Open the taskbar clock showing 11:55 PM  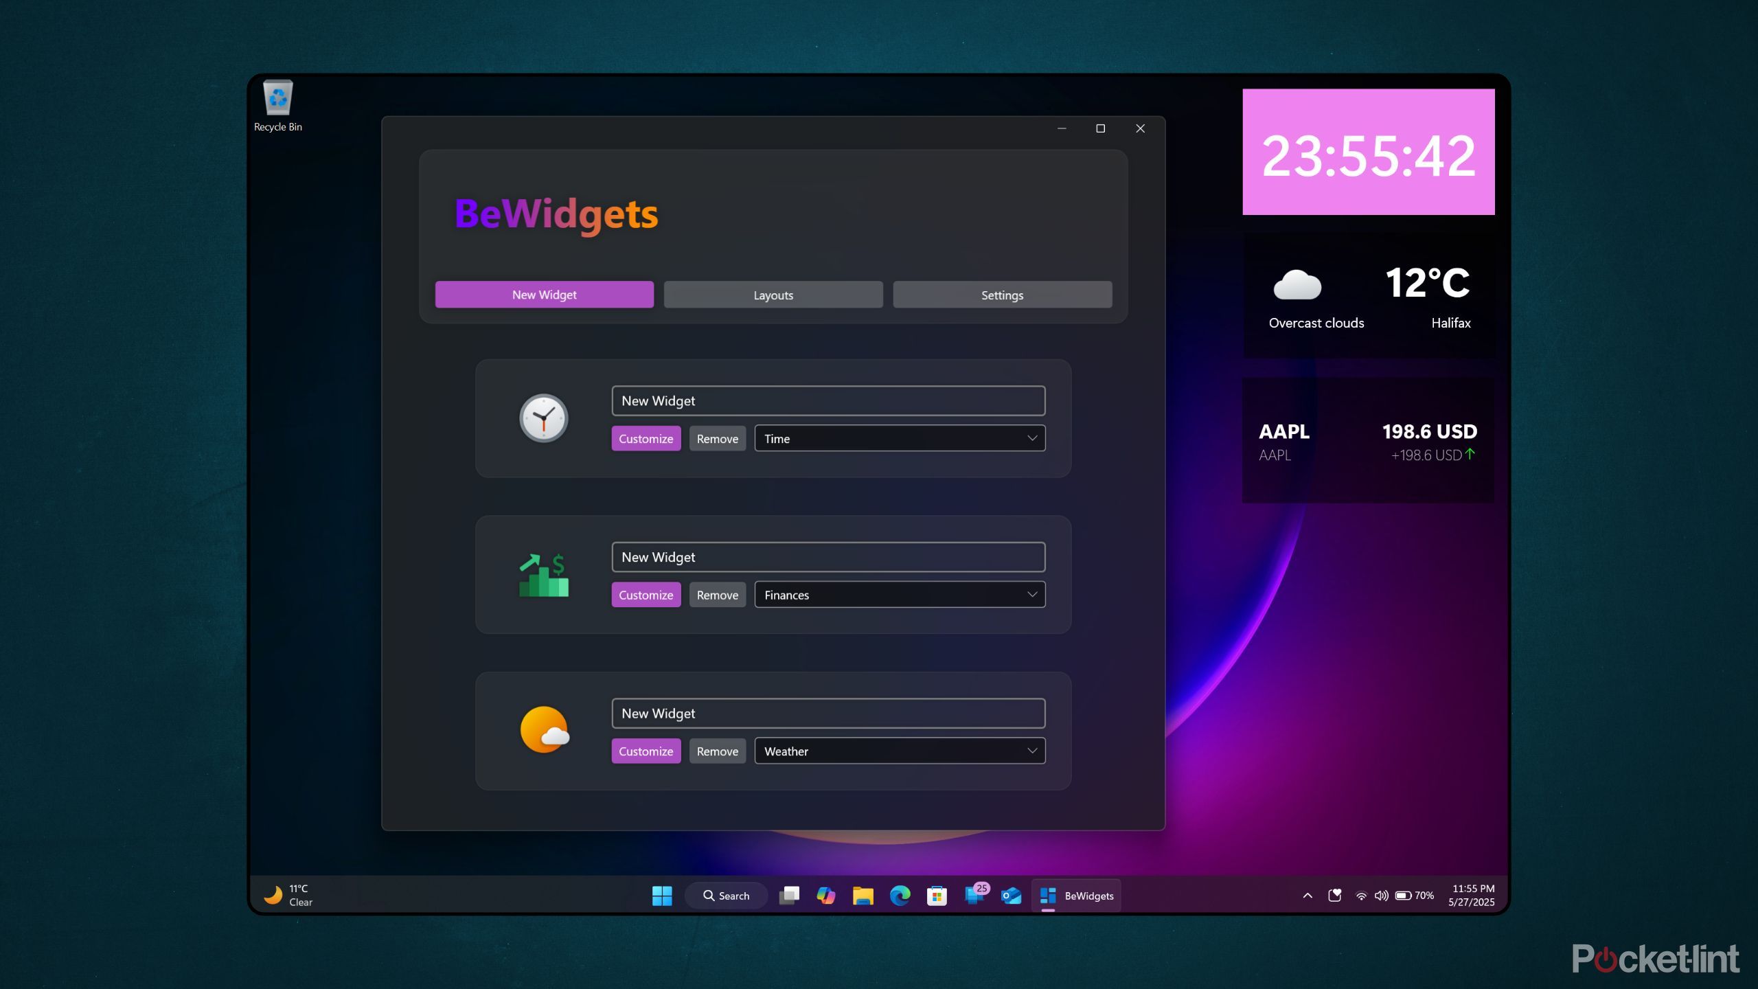(1471, 896)
